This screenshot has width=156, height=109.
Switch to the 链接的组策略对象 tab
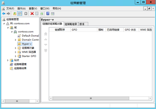52,24
